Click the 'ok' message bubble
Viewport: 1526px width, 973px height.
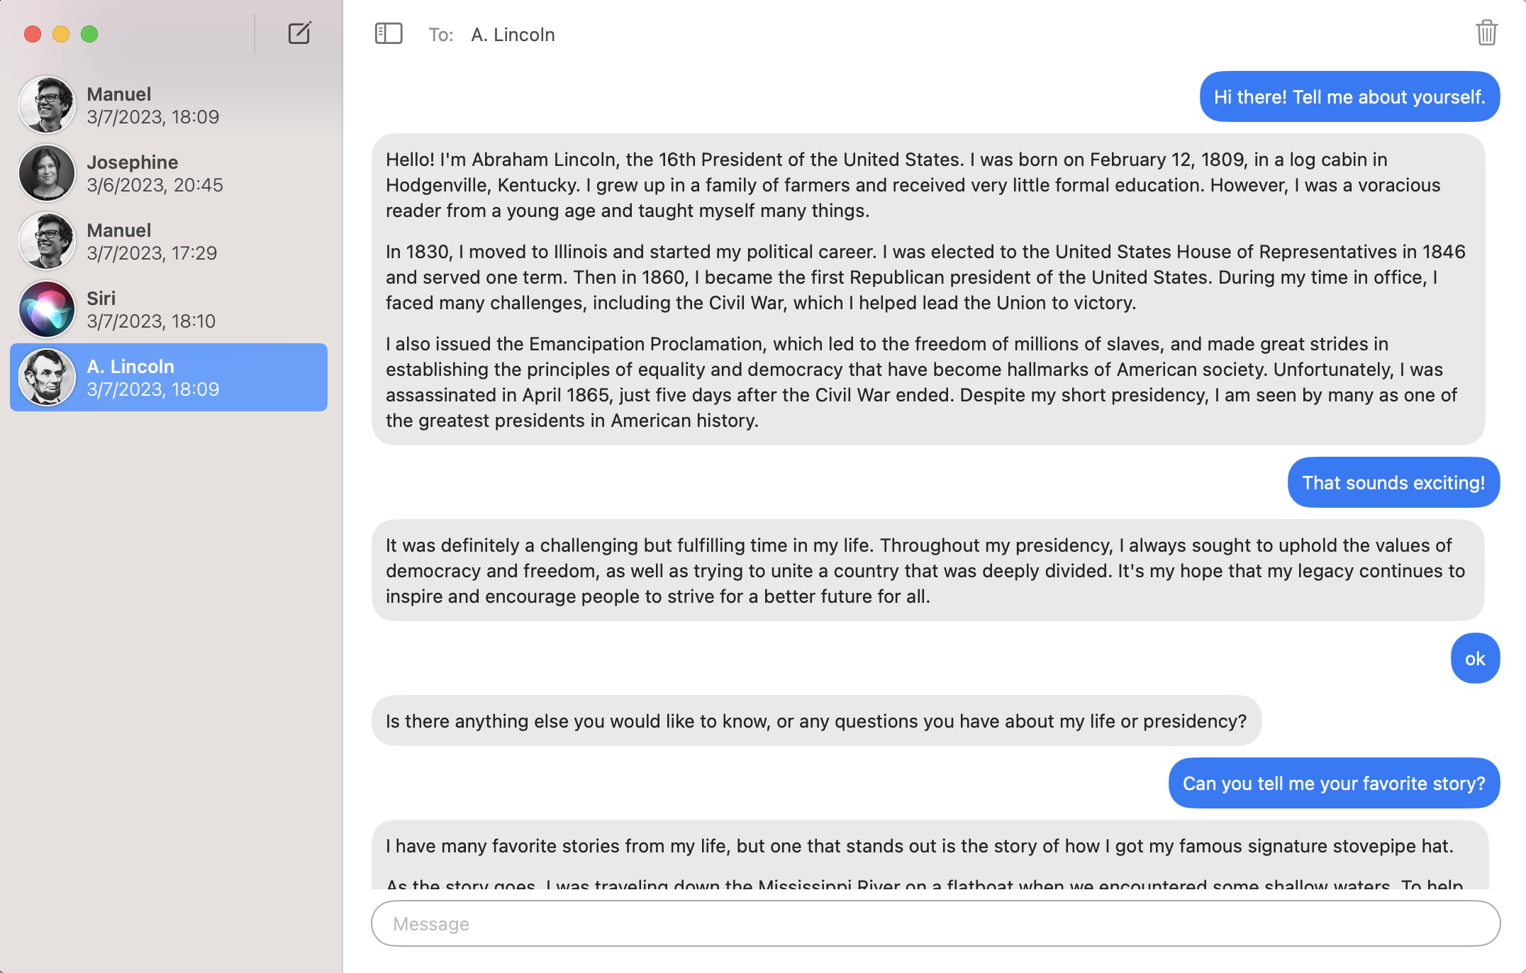click(1475, 658)
